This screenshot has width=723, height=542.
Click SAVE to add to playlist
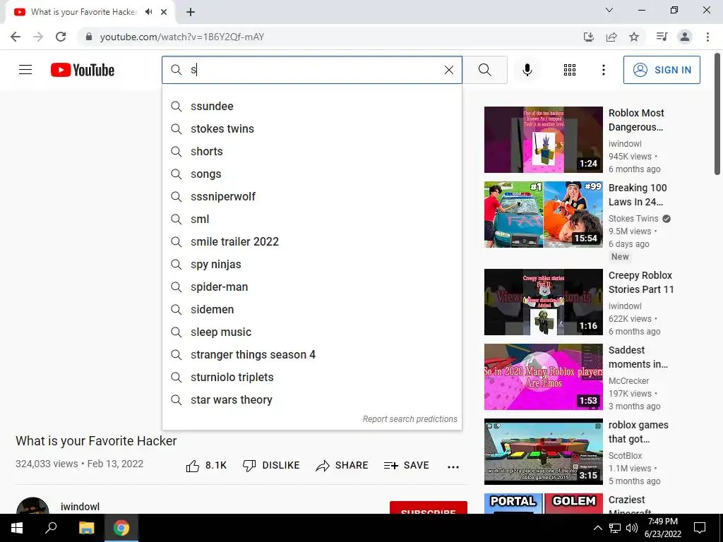pyautogui.click(x=406, y=466)
